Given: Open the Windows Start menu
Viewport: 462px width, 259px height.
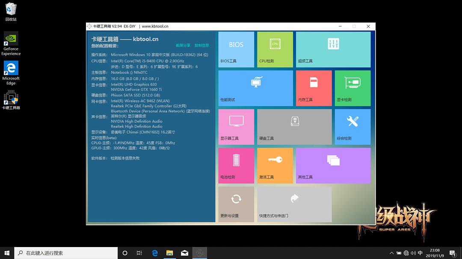Looking at the screenshot, I should coord(7,253).
